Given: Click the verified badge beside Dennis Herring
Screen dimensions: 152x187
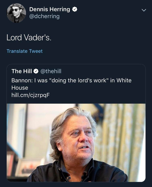Looking at the screenshot, I should pos(75,9).
